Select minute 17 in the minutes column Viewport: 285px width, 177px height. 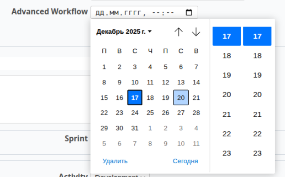pyautogui.click(x=257, y=36)
